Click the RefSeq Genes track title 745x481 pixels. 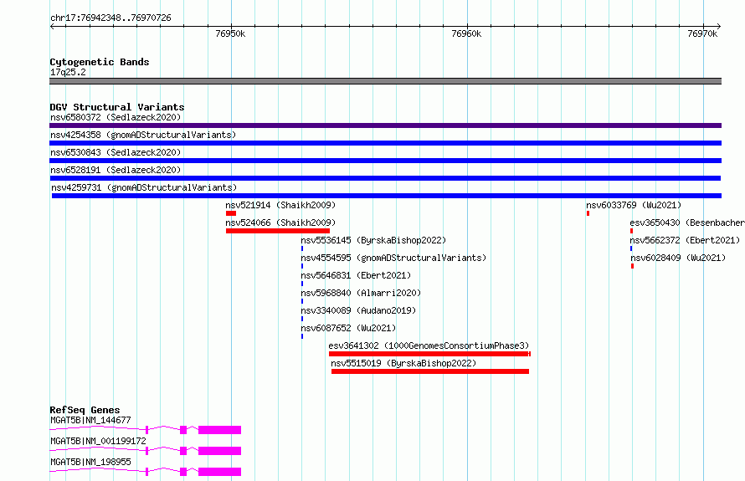(85, 410)
